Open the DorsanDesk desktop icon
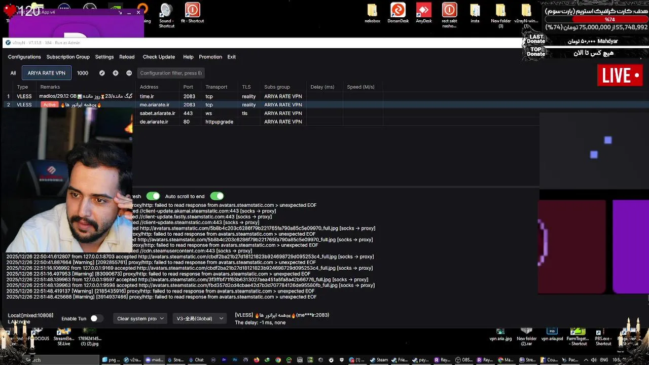The height and width of the screenshot is (365, 649). click(398, 14)
